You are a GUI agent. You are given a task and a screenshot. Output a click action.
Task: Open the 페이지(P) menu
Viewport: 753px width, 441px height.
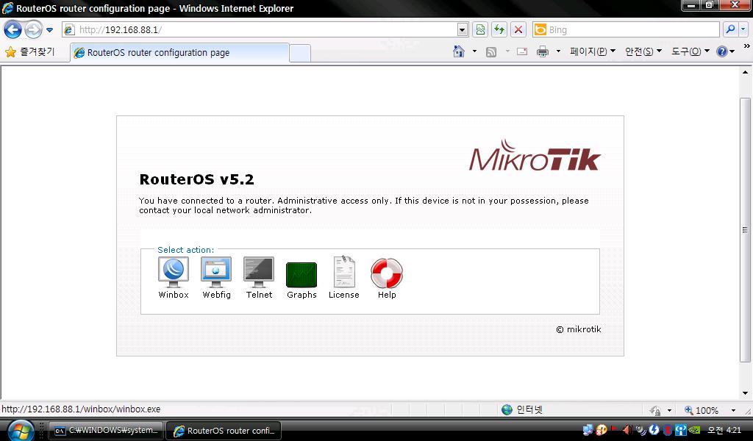point(592,51)
